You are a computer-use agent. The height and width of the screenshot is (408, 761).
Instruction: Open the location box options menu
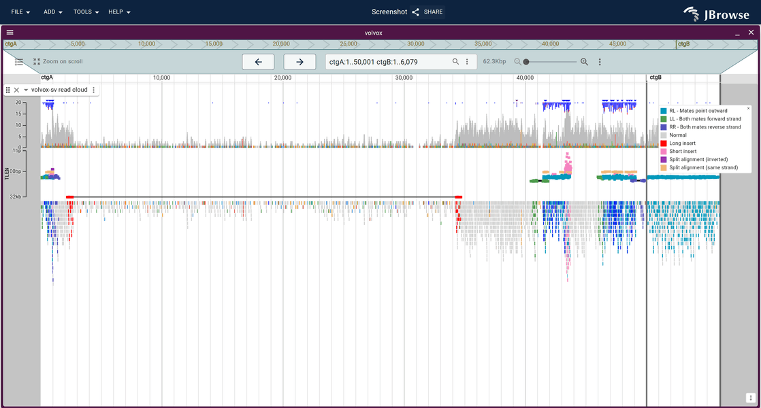pos(468,61)
